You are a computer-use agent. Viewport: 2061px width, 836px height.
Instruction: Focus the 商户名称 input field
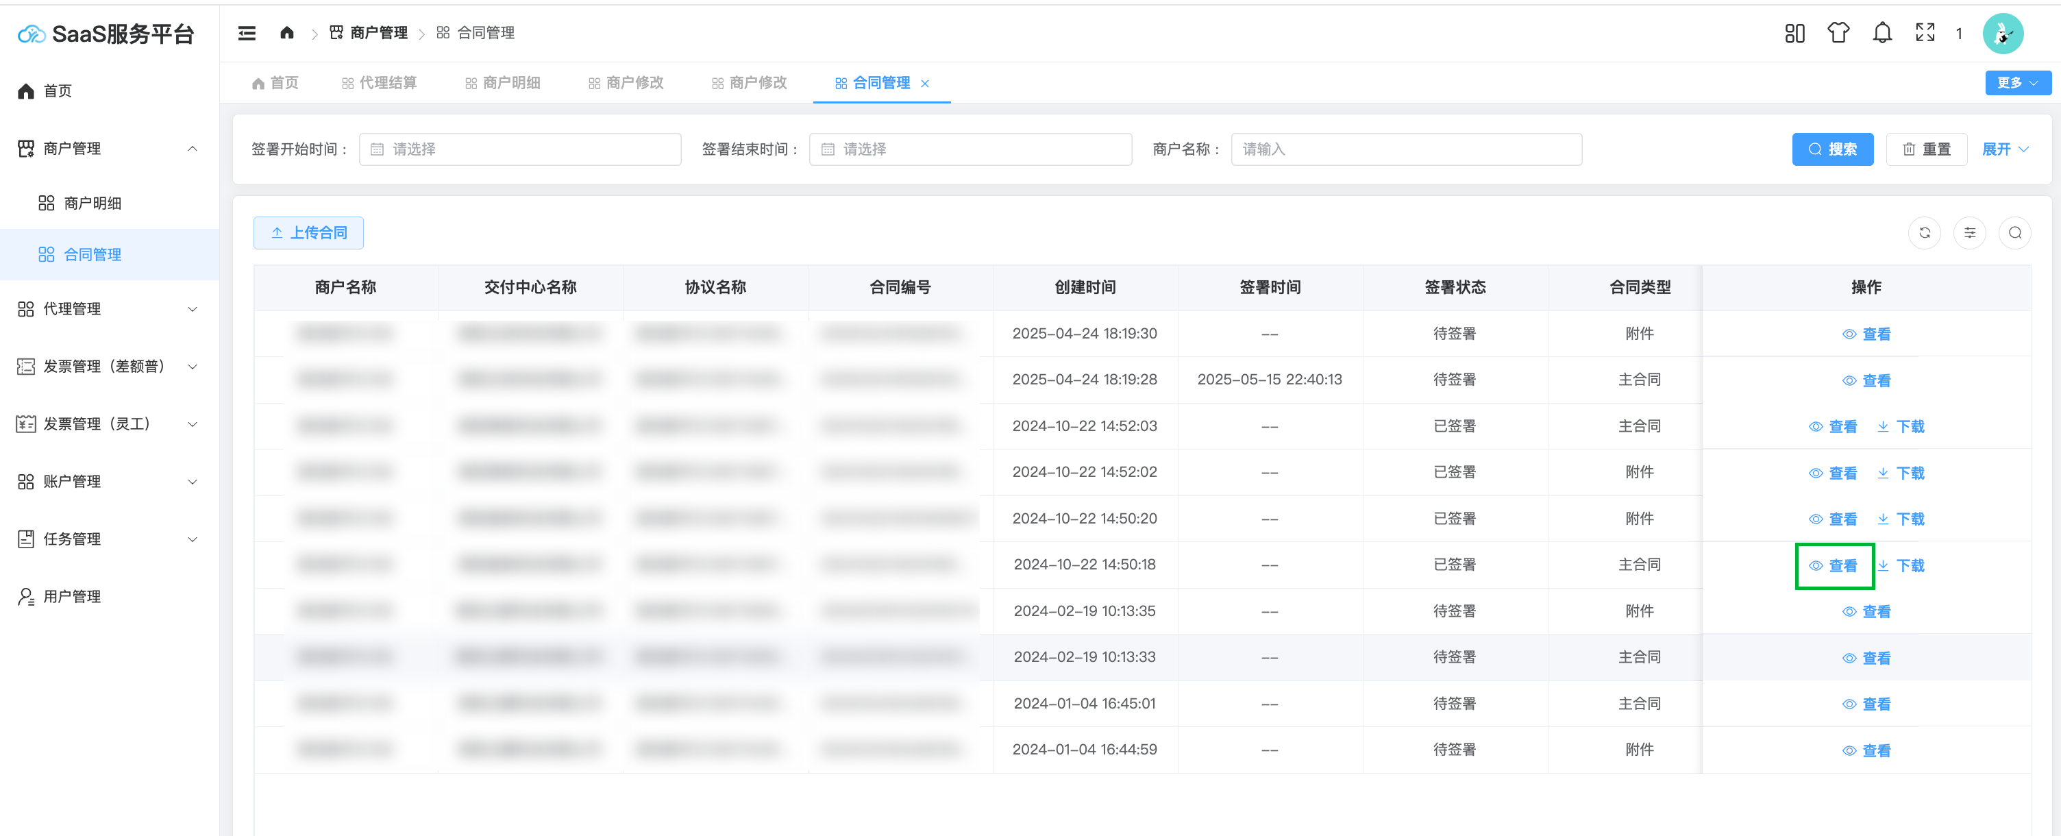tap(1406, 149)
